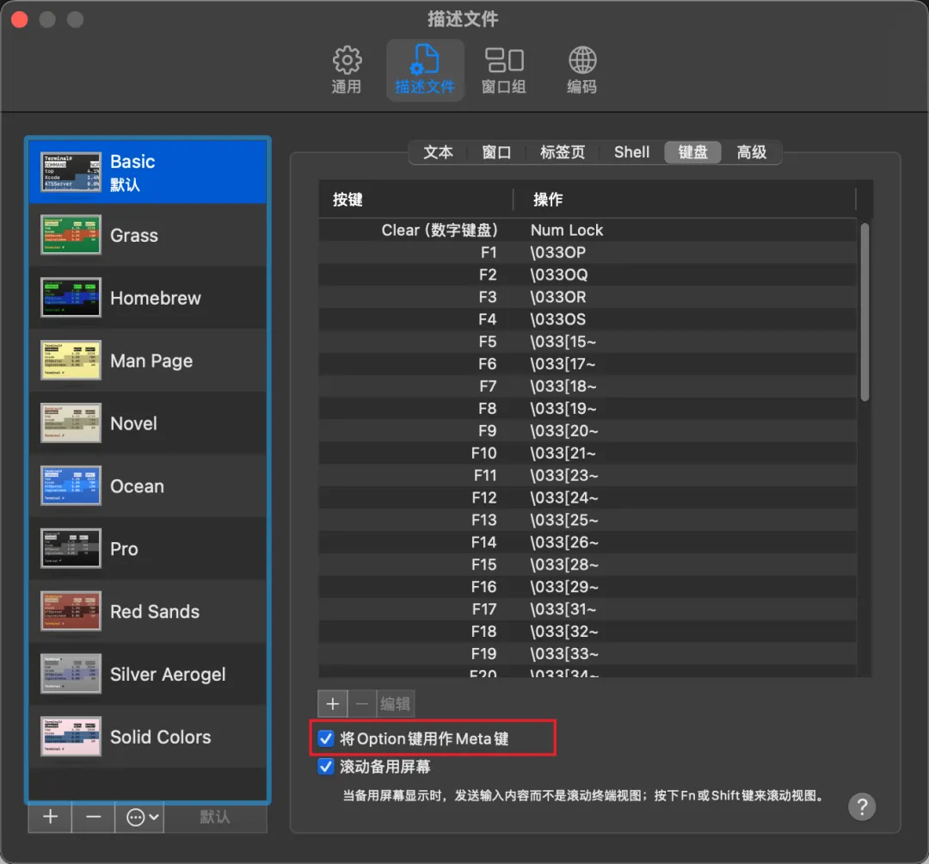Image resolution: width=929 pixels, height=864 pixels.
Task: Select the Grass profile name
Action: click(x=134, y=235)
